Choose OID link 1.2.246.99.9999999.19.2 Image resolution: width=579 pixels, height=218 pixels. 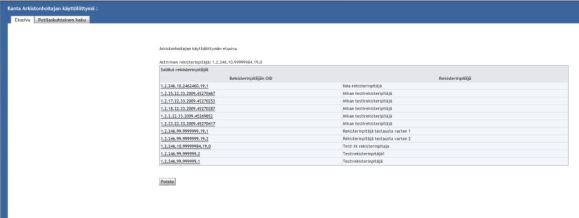point(184,139)
